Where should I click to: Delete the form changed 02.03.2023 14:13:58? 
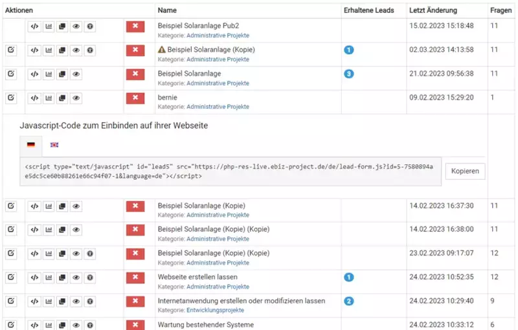tap(135, 50)
